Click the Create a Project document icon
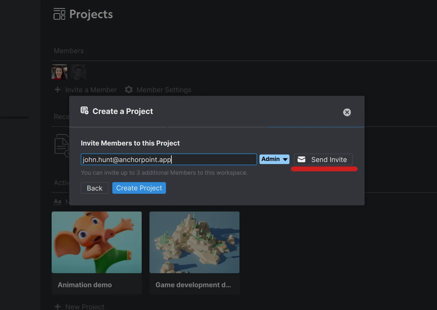This screenshot has width=437, height=310. pyautogui.click(x=84, y=111)
